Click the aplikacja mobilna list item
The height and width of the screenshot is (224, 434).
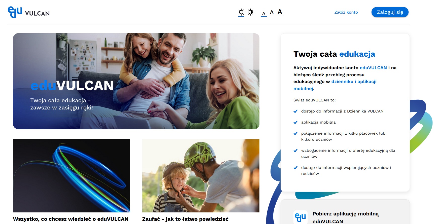[318, 122]
